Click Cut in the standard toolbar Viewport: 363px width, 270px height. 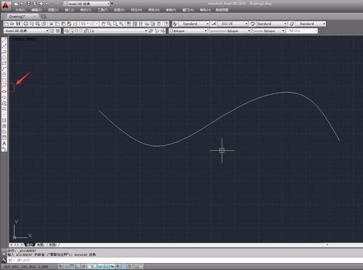coord(51,24)
